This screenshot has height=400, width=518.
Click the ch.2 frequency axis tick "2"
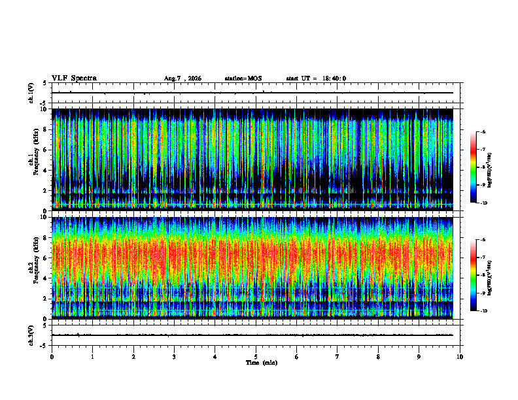(x=46, y=299)
